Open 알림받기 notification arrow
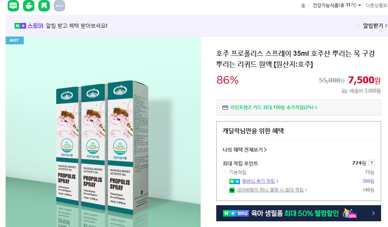This screenshot has height=227, width=388. pyautogui.click(x=375, y=26)
